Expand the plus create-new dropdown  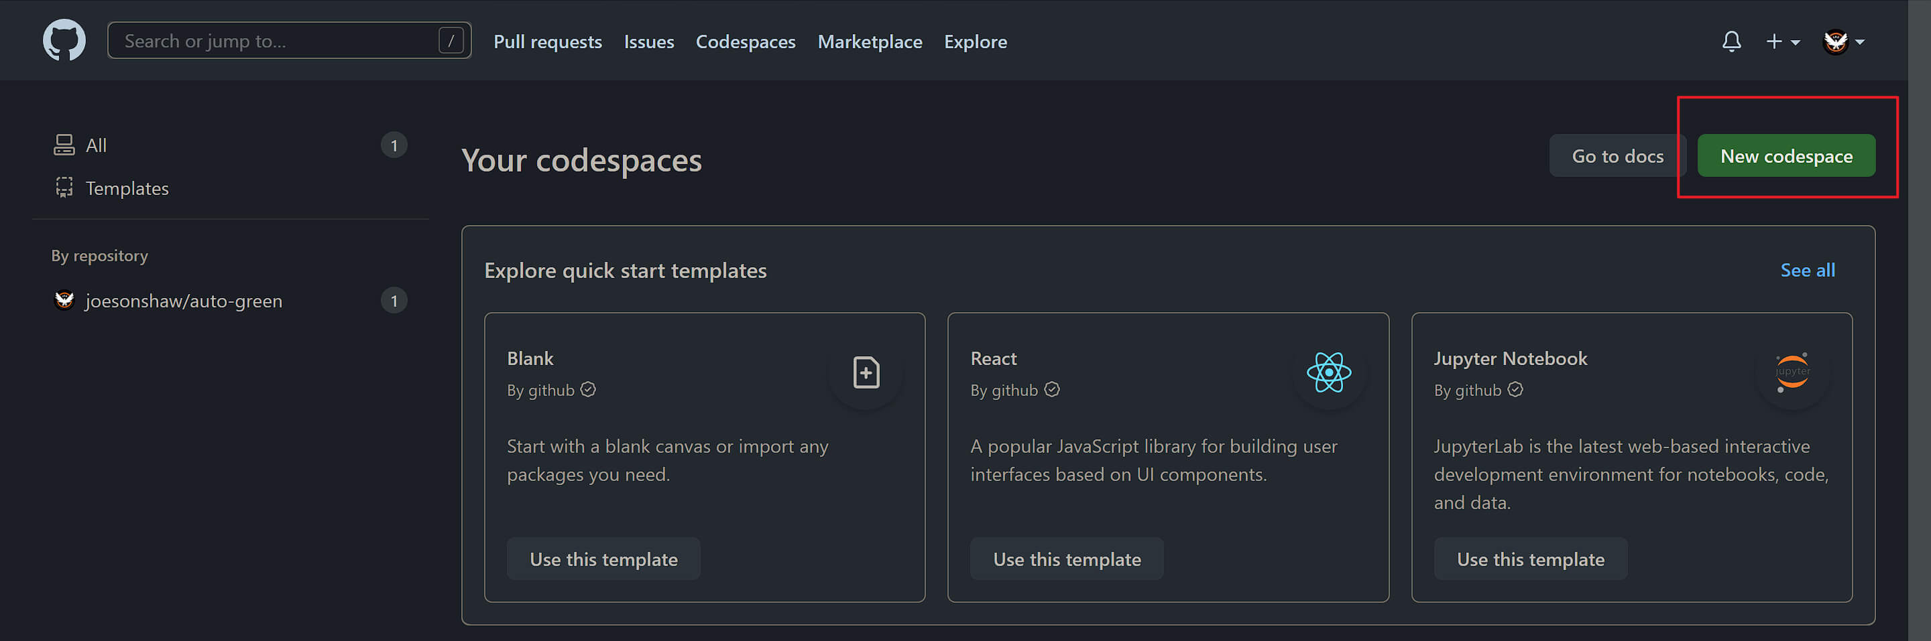1783,41
